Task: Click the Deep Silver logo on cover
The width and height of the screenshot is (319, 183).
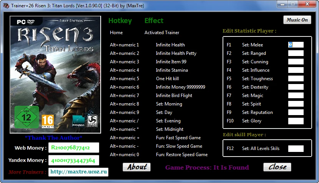Action: pyautogui.click(x=92, y=121)
